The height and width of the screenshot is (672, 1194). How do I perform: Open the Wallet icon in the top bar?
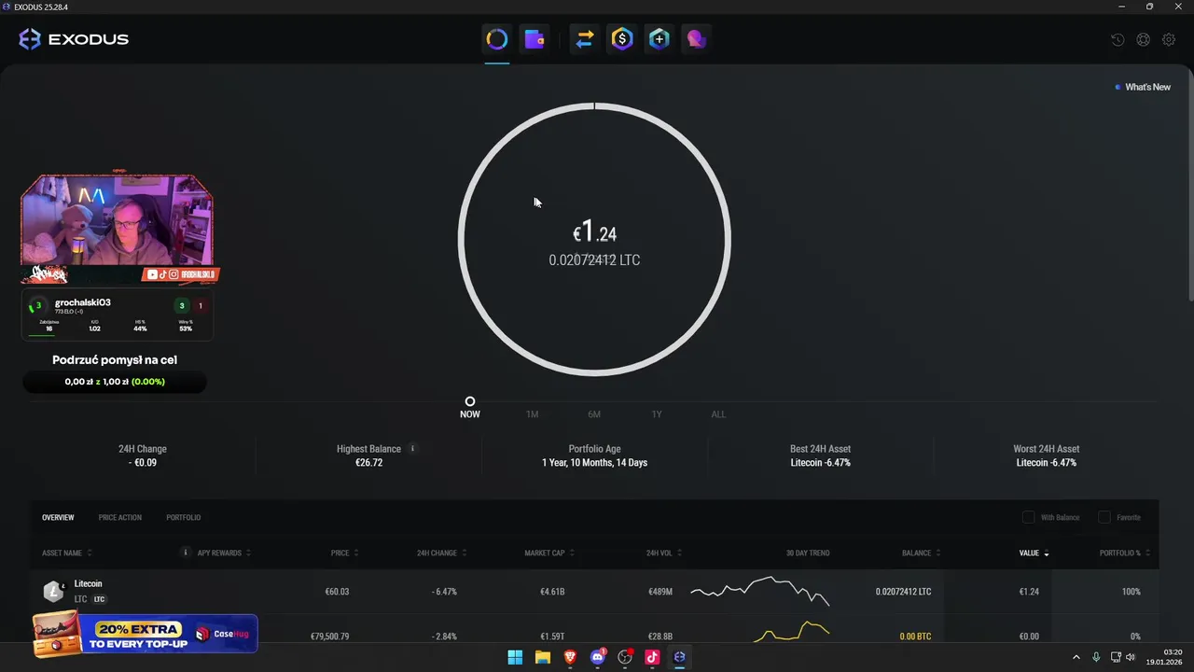tap(535, 39)
